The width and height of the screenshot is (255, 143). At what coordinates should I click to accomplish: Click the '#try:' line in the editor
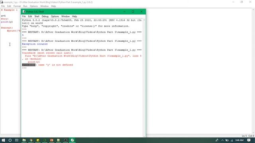(5, 19)
